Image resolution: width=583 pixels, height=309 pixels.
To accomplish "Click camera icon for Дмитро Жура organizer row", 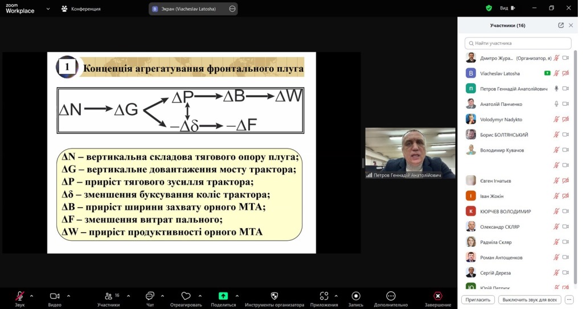I will (x=565, y=58).
